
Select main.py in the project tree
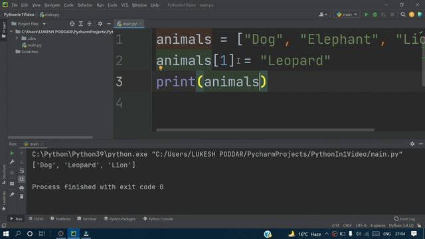[32, 45]
